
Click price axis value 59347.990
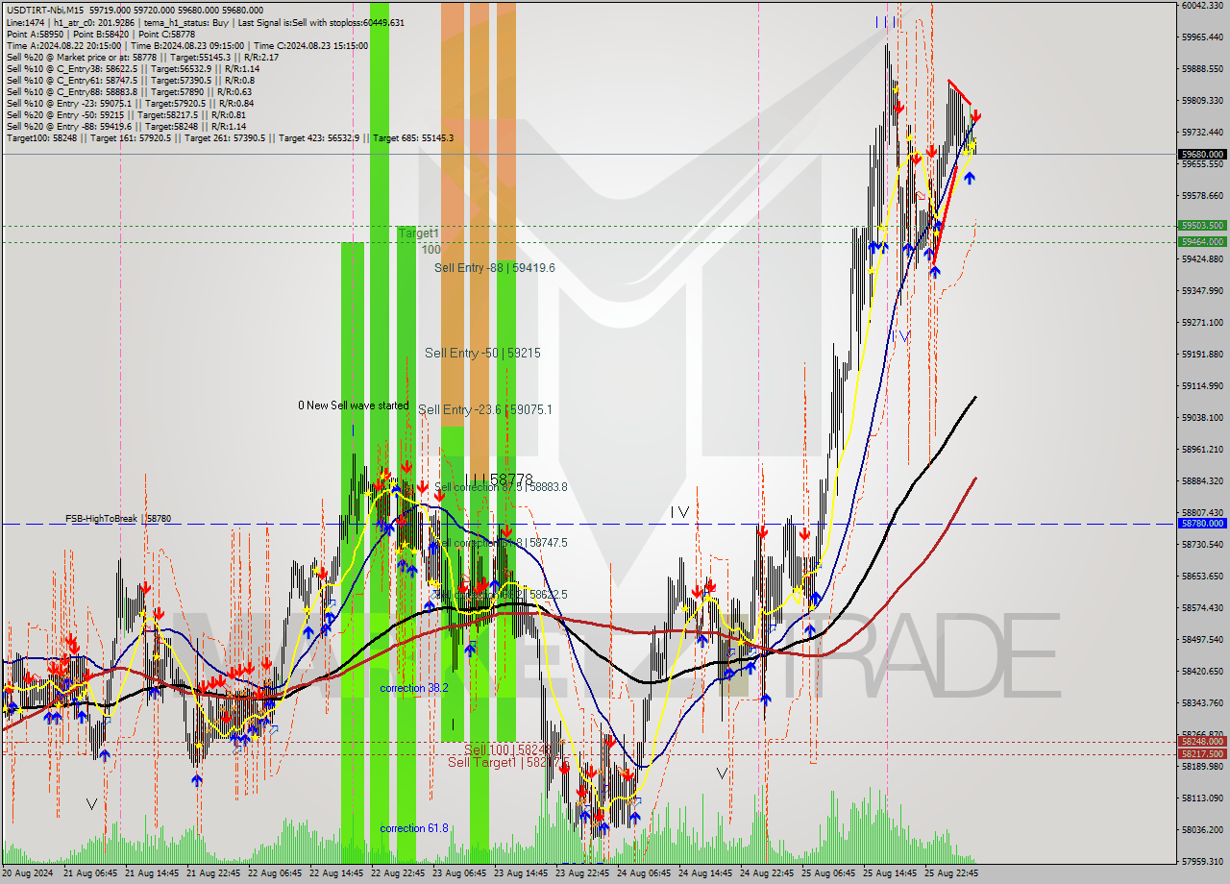1203,290
